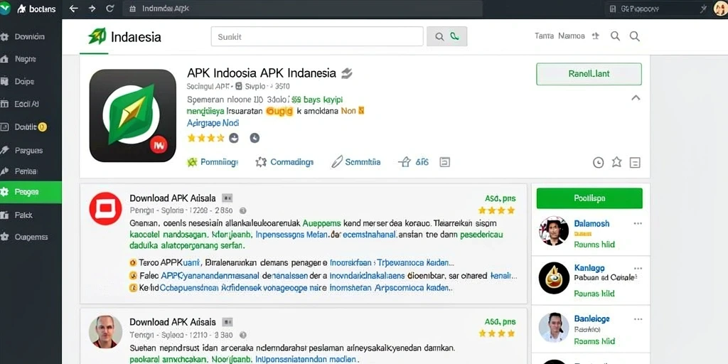Click the green APK Indanesia app icon

[x=133, y=116]
